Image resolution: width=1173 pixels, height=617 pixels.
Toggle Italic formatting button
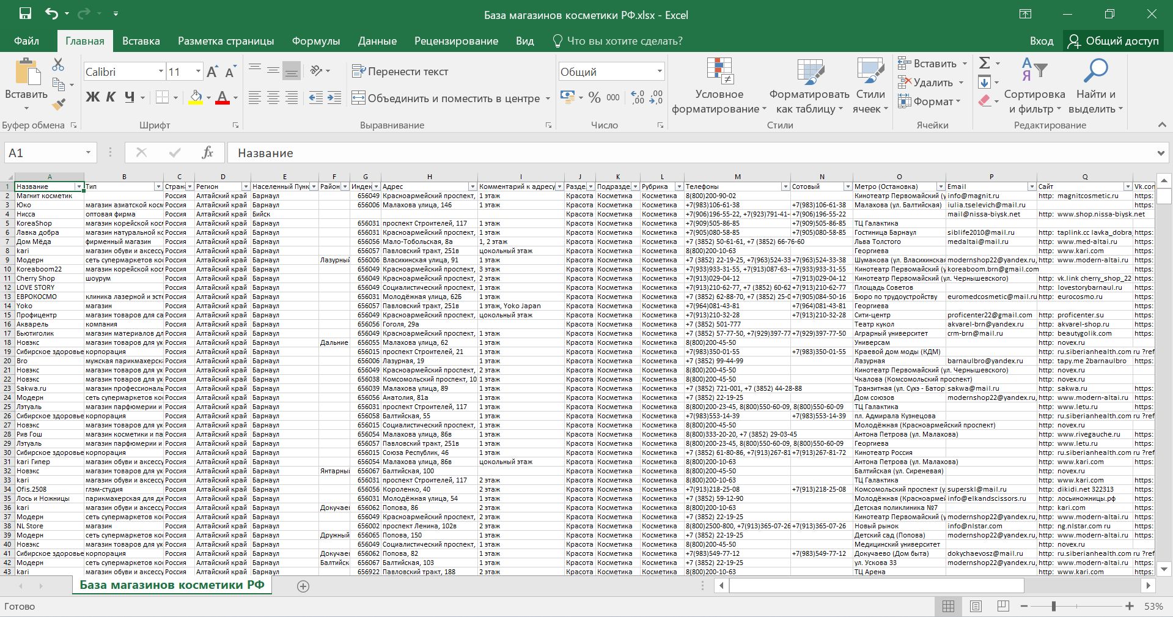click(111, 97)
